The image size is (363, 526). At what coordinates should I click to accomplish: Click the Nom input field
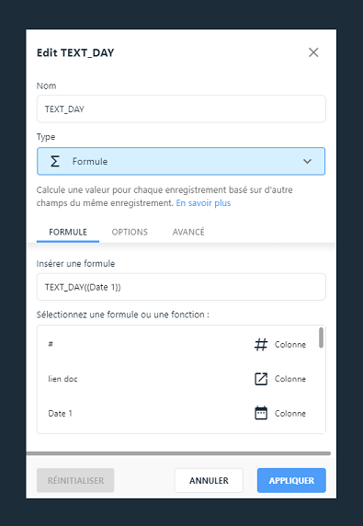tap(181, 109)
